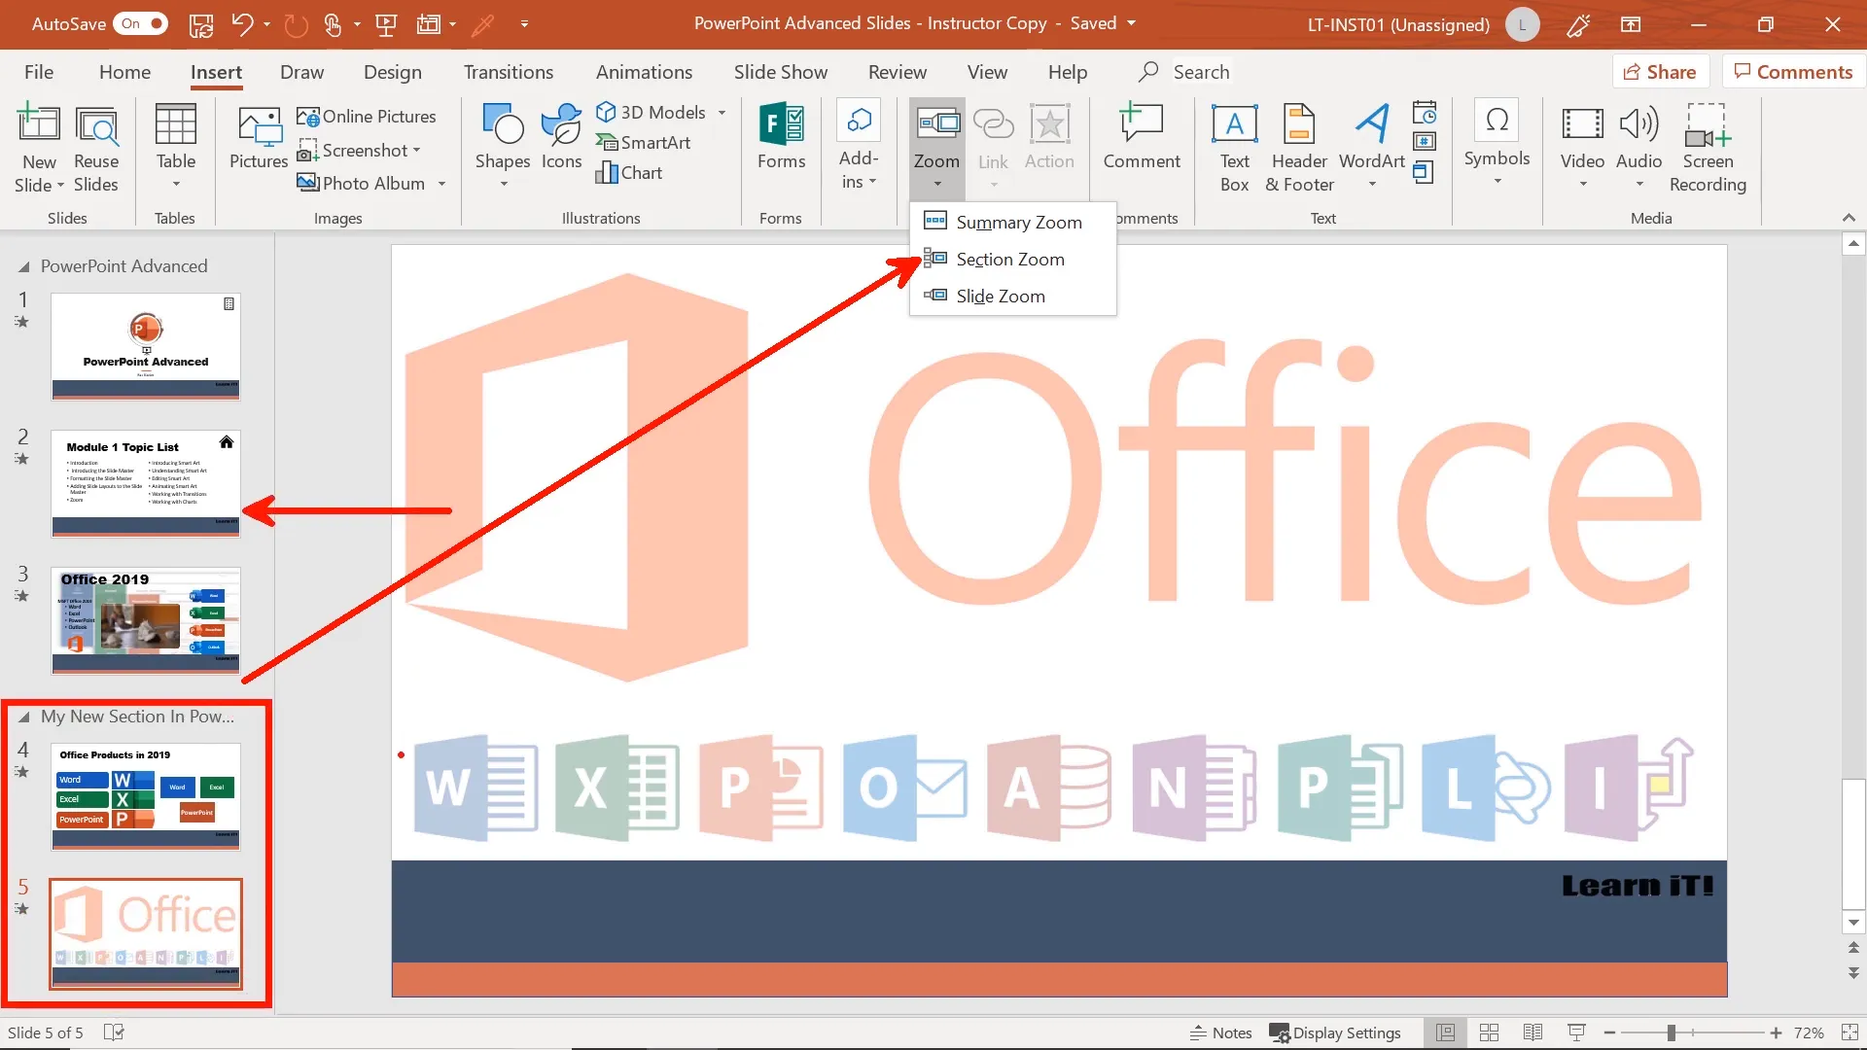Click Slide Number icon

point(1425,142)
